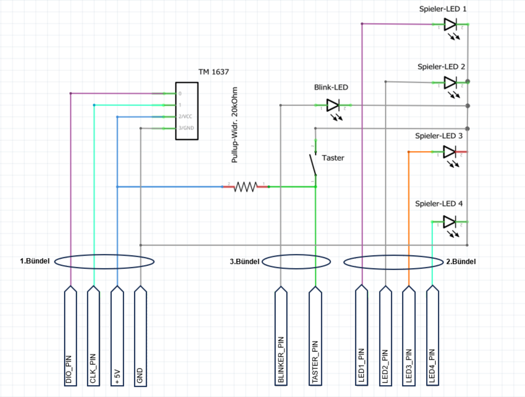Select the TM 1637 chip component
Viewport: 525px width, 397px height.
pyautogui.click(x=187, y=111)
